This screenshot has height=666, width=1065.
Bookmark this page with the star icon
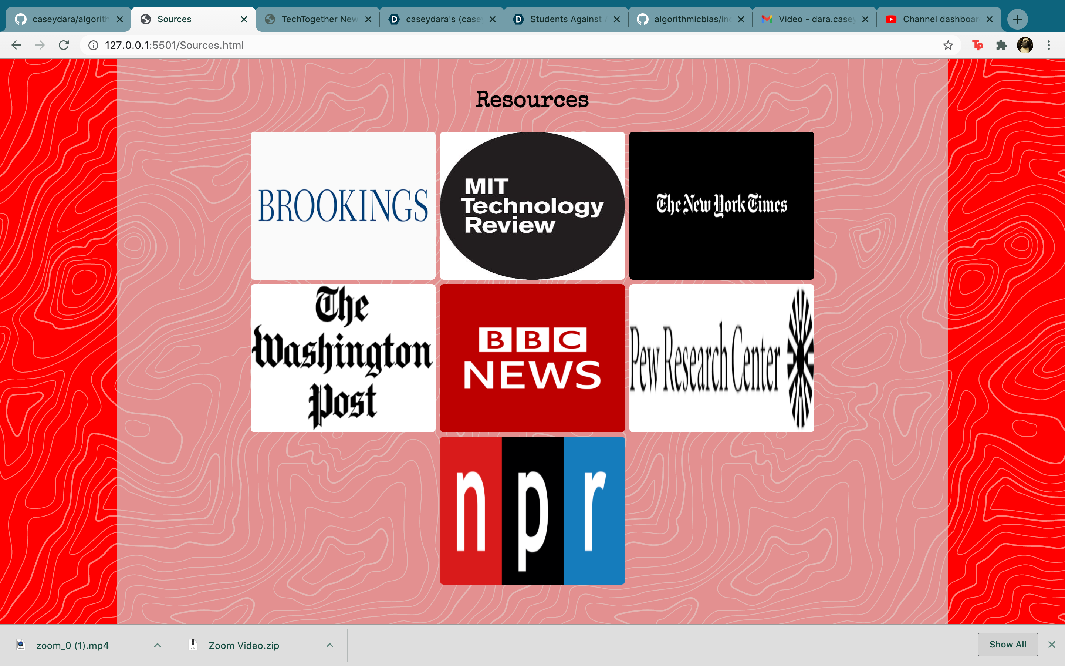click(947, 45)
